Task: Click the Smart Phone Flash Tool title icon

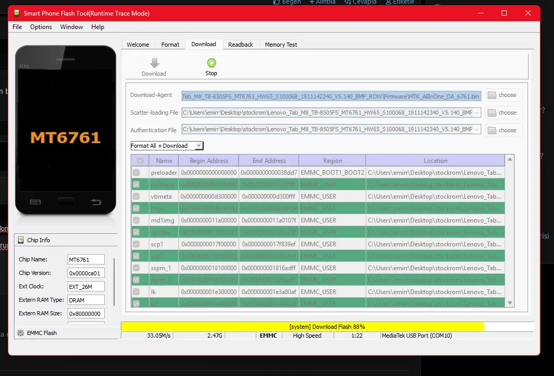Action: pos(16,13)
